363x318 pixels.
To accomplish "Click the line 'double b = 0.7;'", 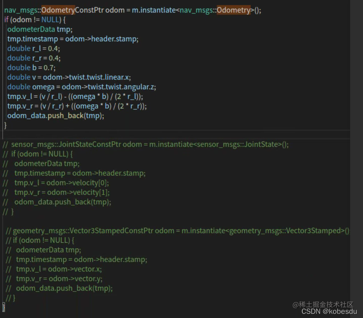I will (x=31, y=68).
